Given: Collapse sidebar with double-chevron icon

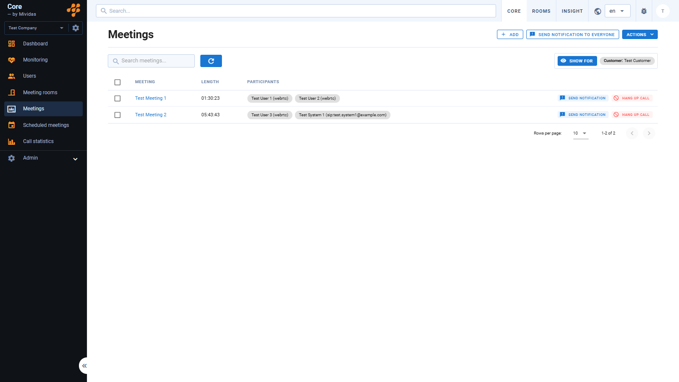Looking at the screenshot, I should click(x=84, y=365).
